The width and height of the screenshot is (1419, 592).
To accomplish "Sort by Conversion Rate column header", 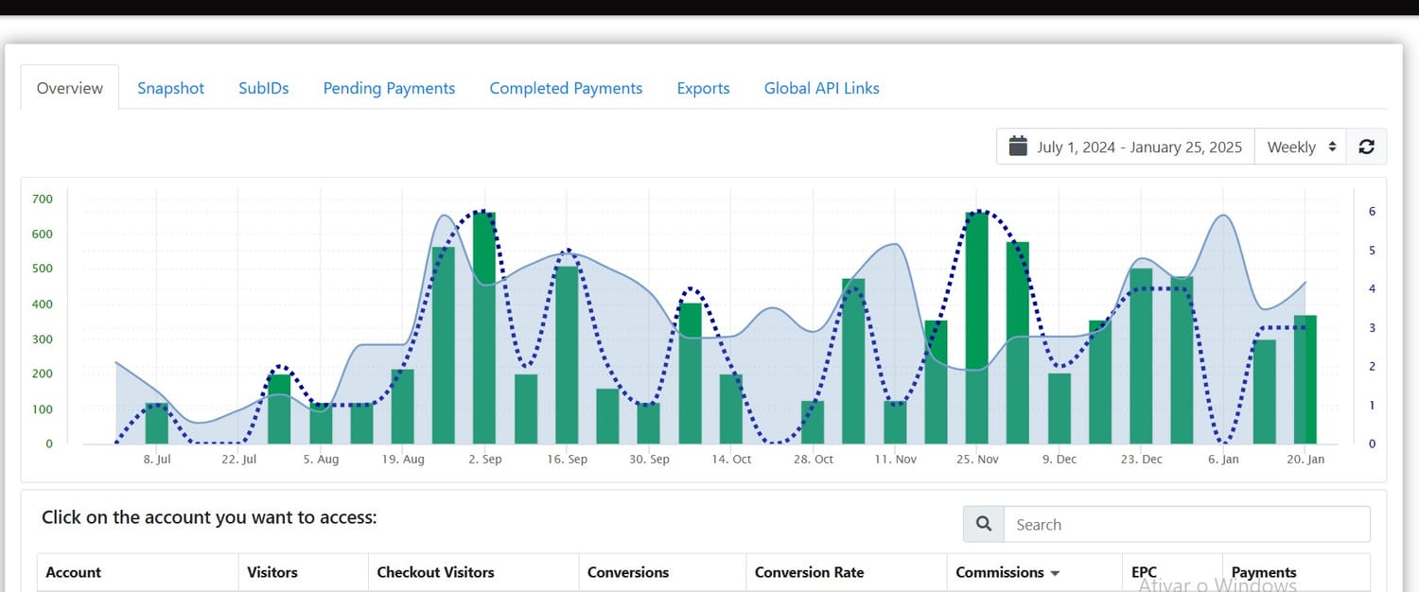I will pyautogui.click(x=809, y=572).
